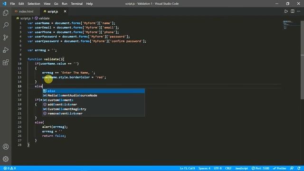
Task: Click 'function' keyword on line 9
Action: (35, 59)
